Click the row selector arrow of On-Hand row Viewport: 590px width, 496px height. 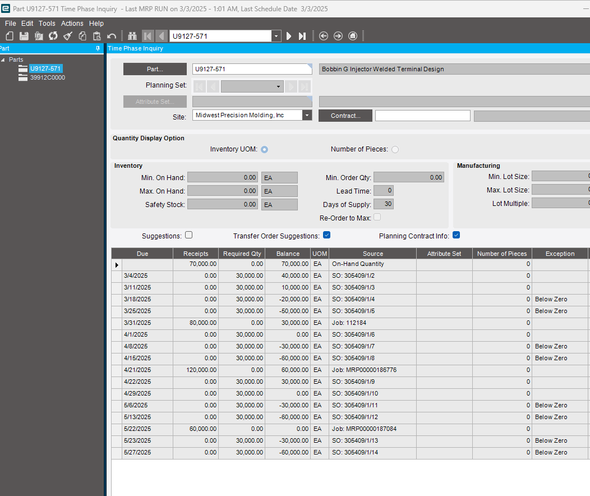click(117, 265)
